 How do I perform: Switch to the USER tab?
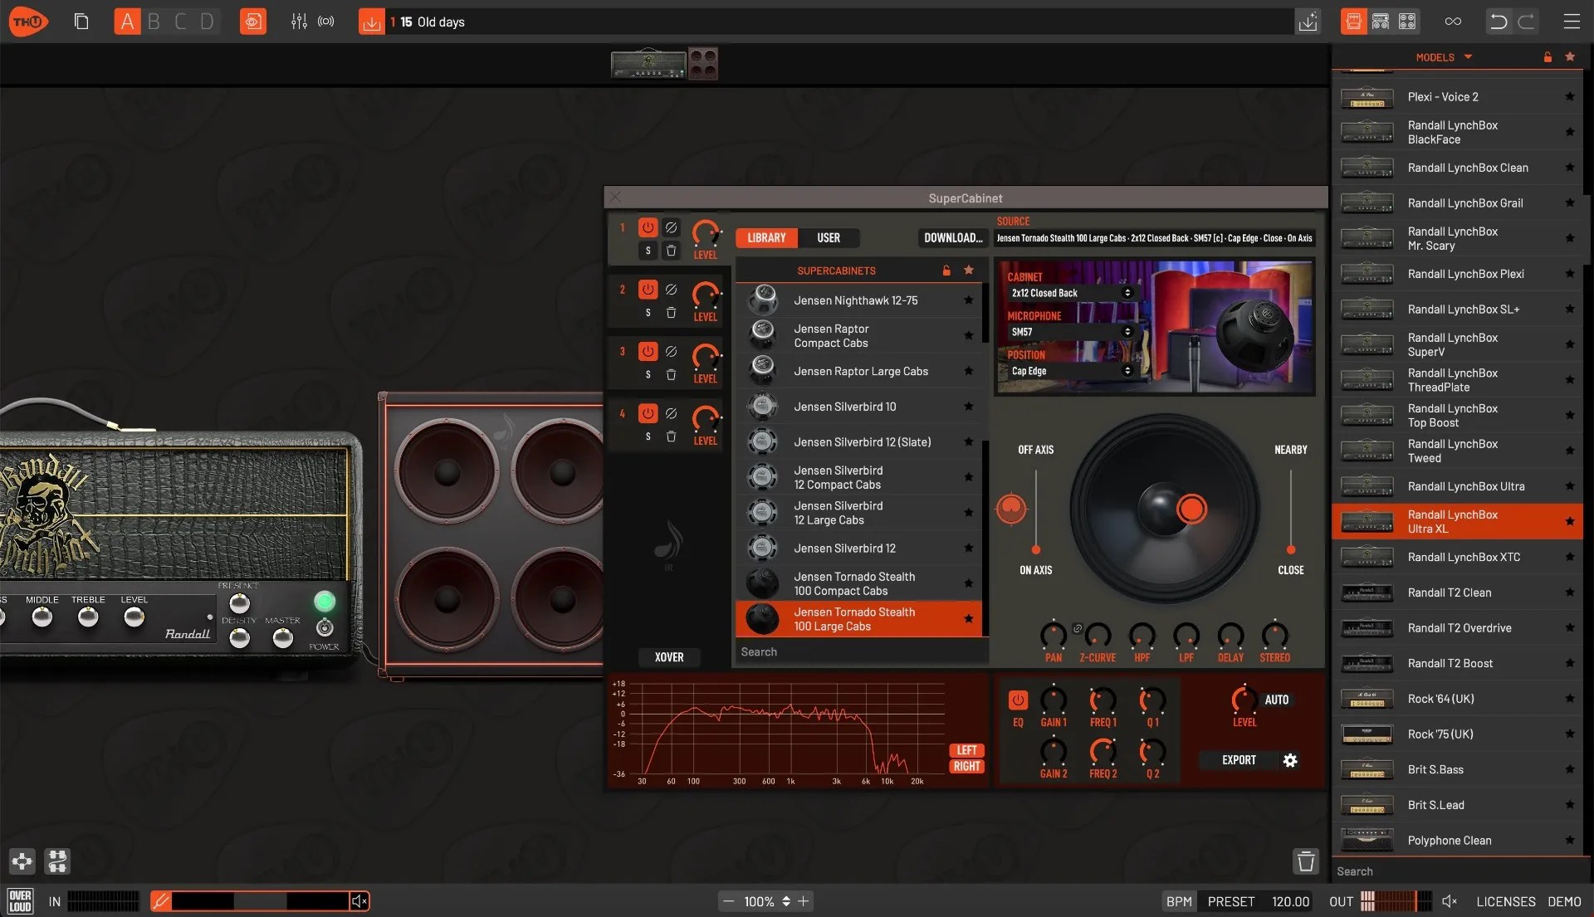[829, 238]
